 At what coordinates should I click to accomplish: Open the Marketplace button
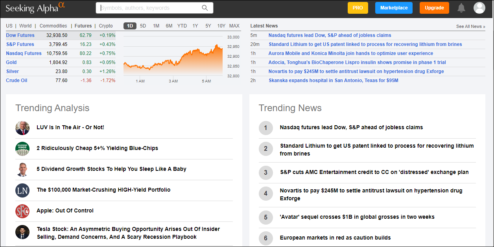394,8
